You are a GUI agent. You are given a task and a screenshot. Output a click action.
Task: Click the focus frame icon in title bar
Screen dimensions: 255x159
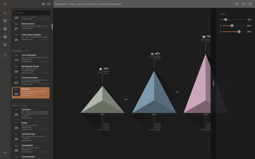pyautogui.click(x=243, y=4)
